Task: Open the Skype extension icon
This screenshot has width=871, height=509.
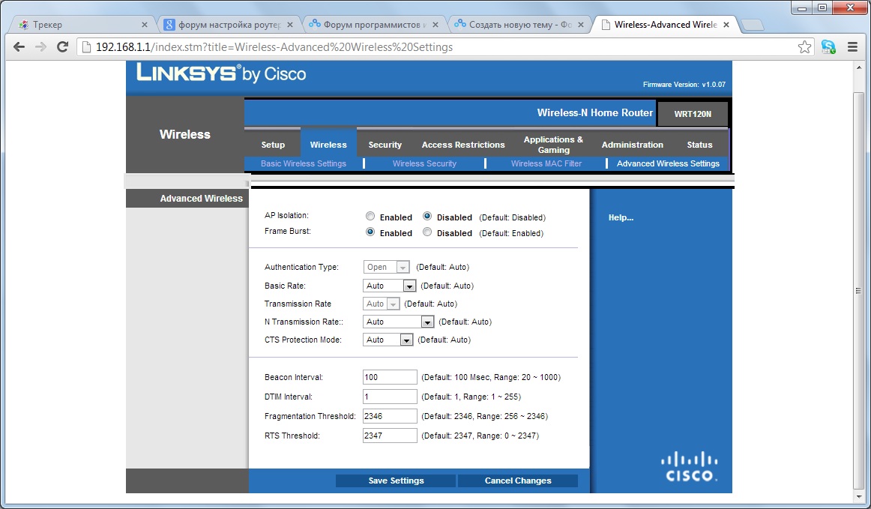Action: [x=828, y=47]
